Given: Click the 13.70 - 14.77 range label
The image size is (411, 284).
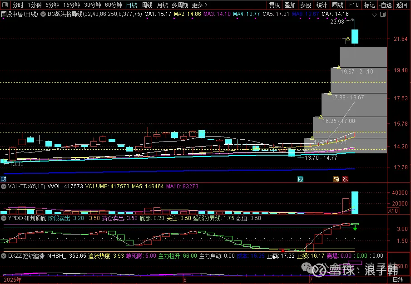Looking at the screenshot, I should click(321, 157).
